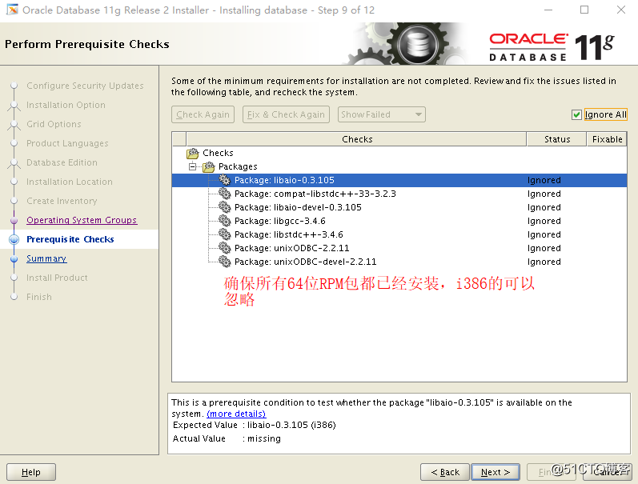Click the Operating System Groups step bullet
The width and height of the screenshot is (638, 484).
(14, 221)
